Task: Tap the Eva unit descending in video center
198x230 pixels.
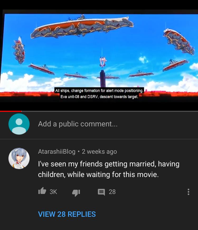Action: click(103, 62)
